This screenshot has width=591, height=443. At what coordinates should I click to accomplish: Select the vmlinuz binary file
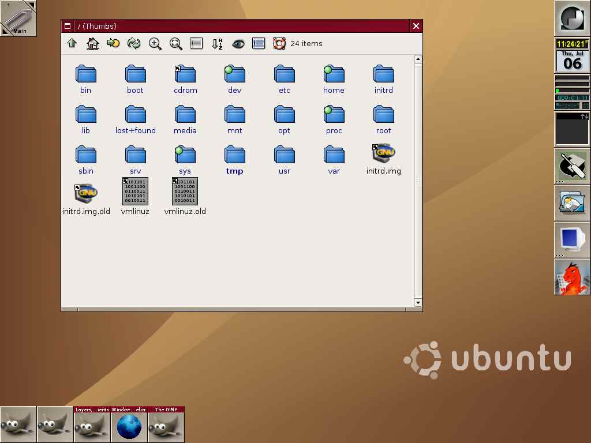tap(135, 197)
